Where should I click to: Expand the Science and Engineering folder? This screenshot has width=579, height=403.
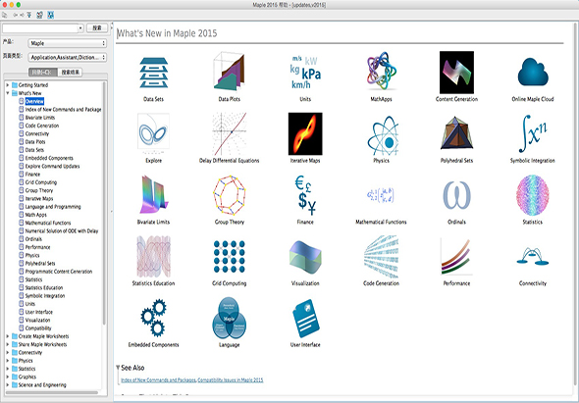point(8,385)
